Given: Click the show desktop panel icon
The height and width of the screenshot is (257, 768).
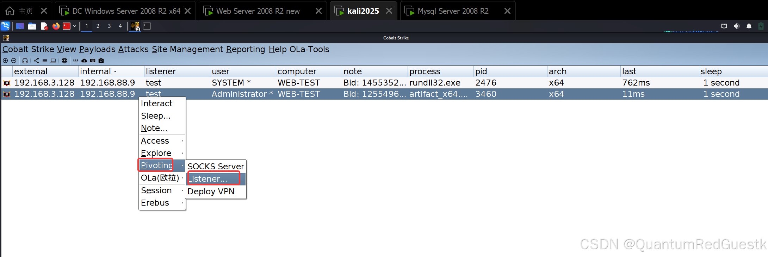Looking at the screenshot, I should coord(20,26).
